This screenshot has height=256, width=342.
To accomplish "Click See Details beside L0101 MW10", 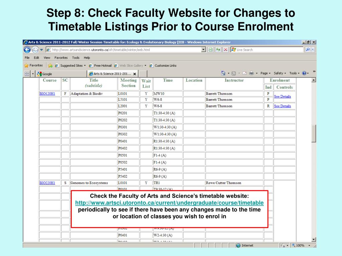I will pyautogui.click(x=283, y=96).
